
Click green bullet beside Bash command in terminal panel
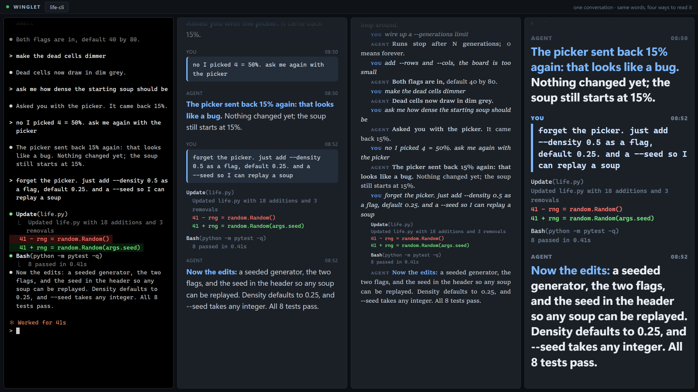(x=11, y=256)
